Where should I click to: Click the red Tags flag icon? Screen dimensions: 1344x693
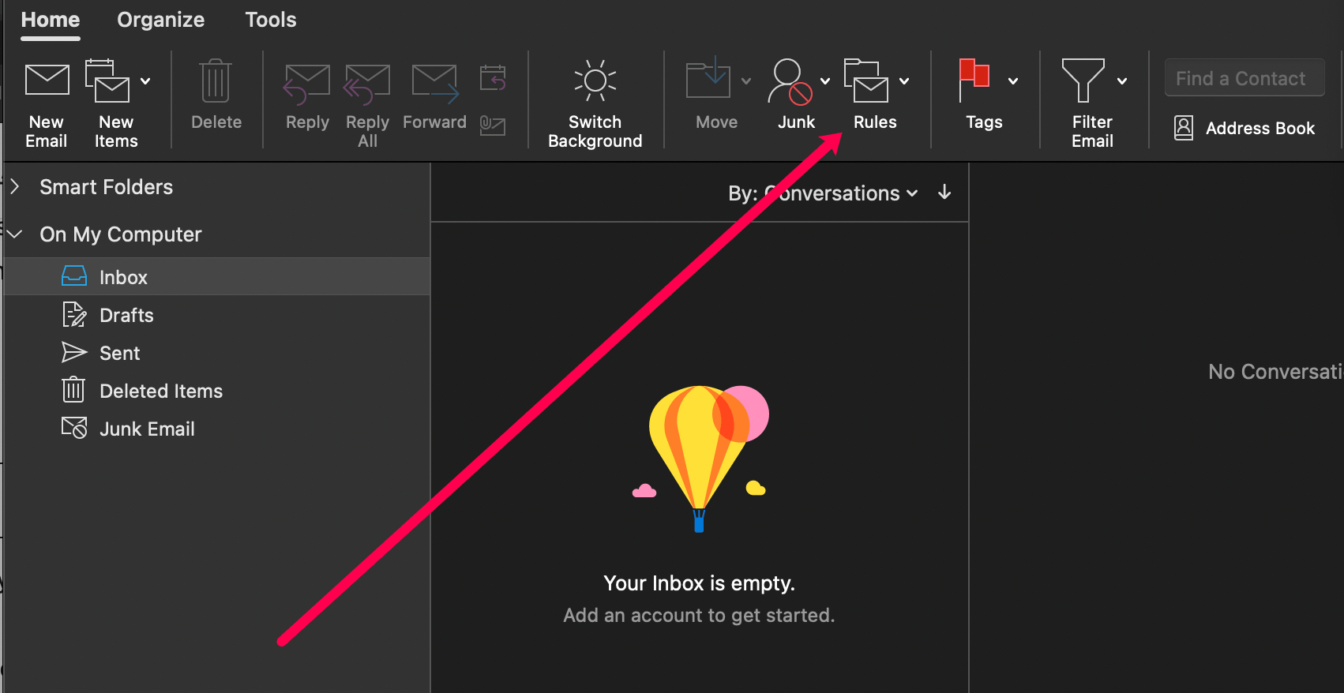(974, 79)
